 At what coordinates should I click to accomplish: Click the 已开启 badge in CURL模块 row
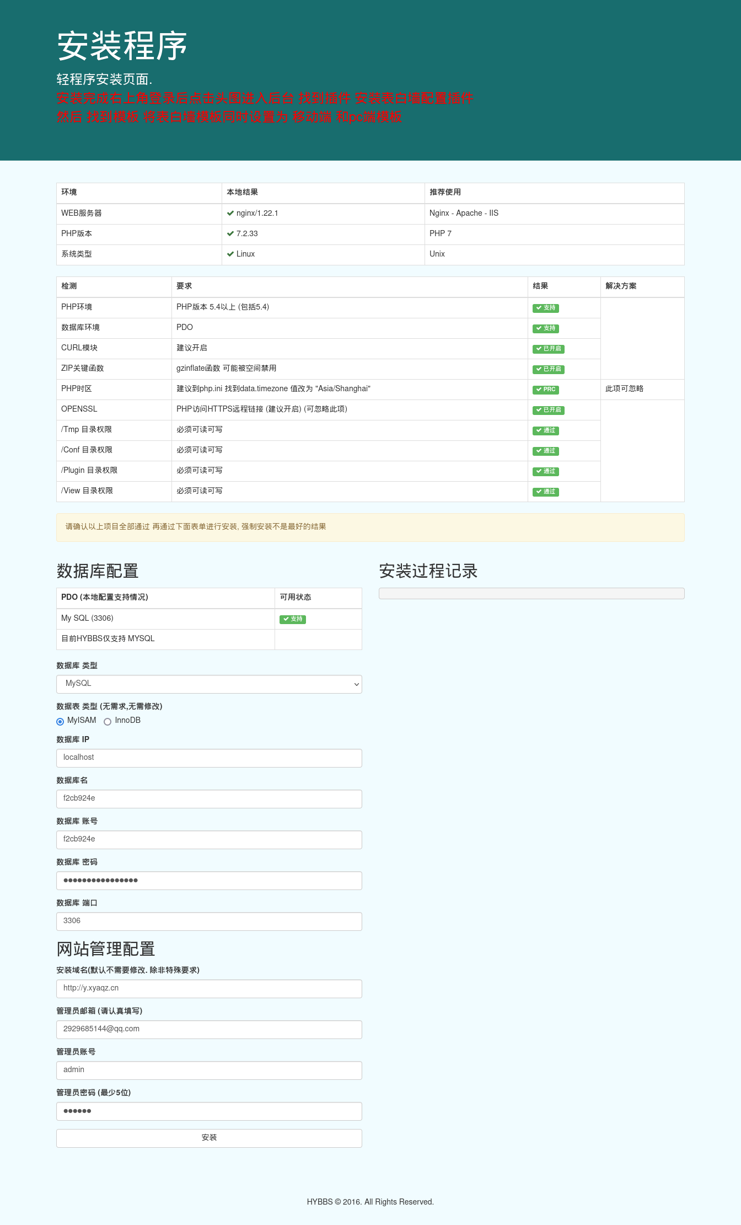[549, 349]
